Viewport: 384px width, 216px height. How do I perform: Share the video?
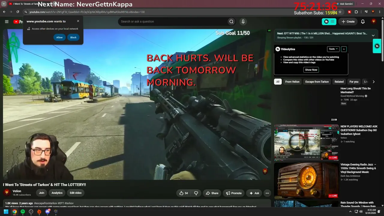[212, 193]
